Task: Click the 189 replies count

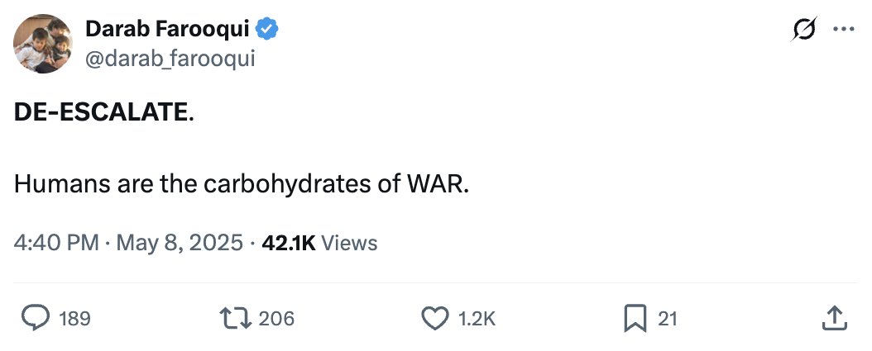Action: point(75,318)
